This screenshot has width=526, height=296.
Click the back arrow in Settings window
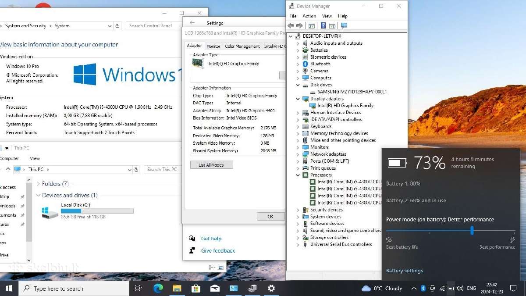coord(192,23)
